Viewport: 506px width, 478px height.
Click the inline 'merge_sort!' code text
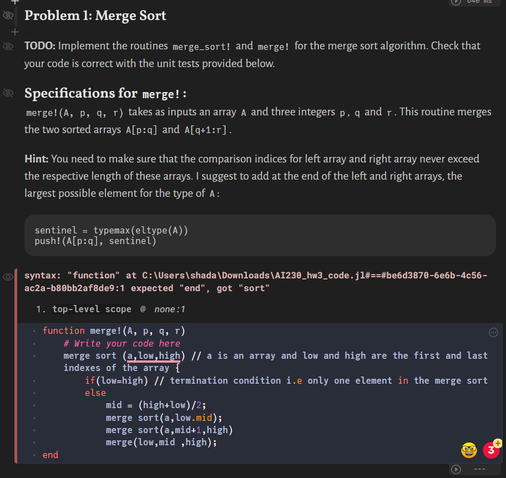tap(202, 47)
